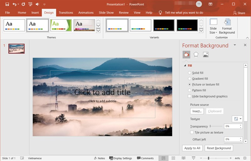Click the Save icon in quick access toolbar

[7, 4]
